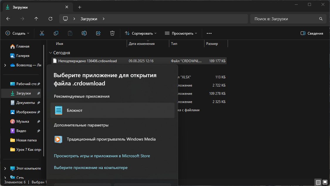Expand the Этот компьютер tree node
Viewport: 330px width, 186px height.
[5, 168]
